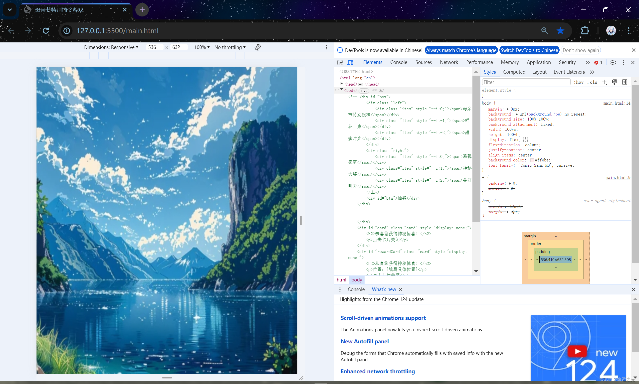Screen dimensions: 639x384
Task: Reload the page
Action: (46, 31)
